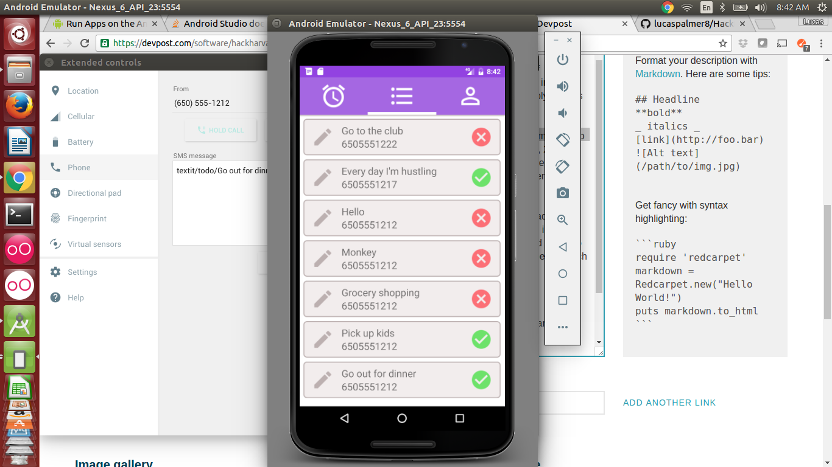Select Cellular in Extended controls
The width and height of the screenshot is (832, 467).
tap(99, 116)
